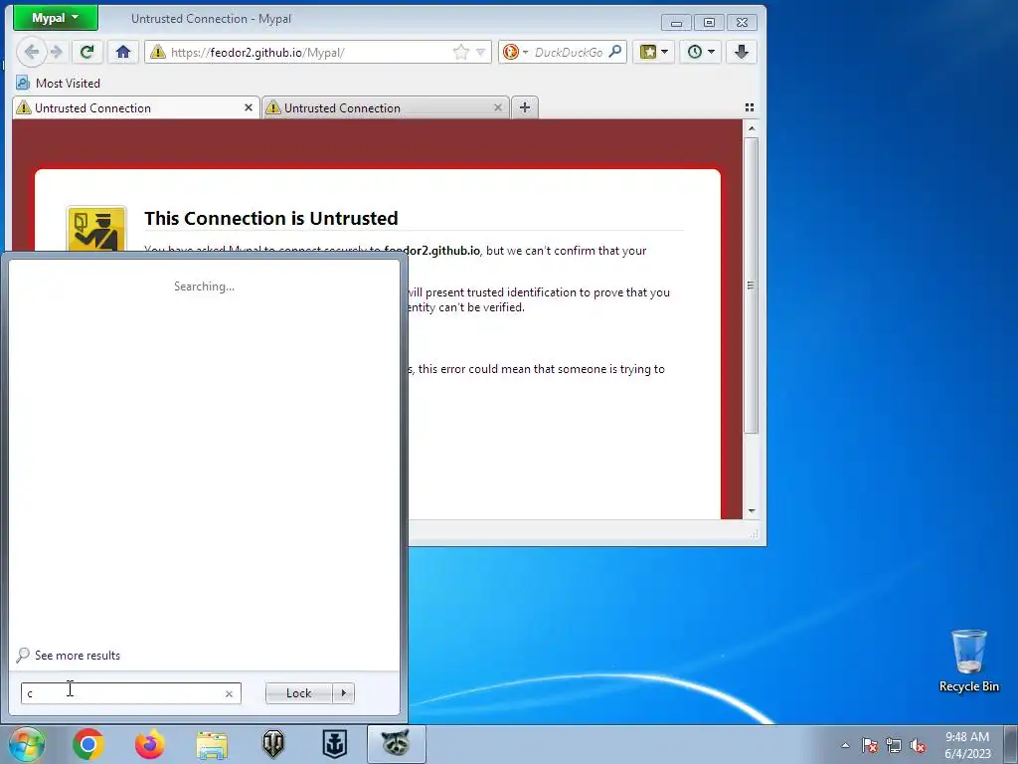Reload the current page

pos(87,52)
